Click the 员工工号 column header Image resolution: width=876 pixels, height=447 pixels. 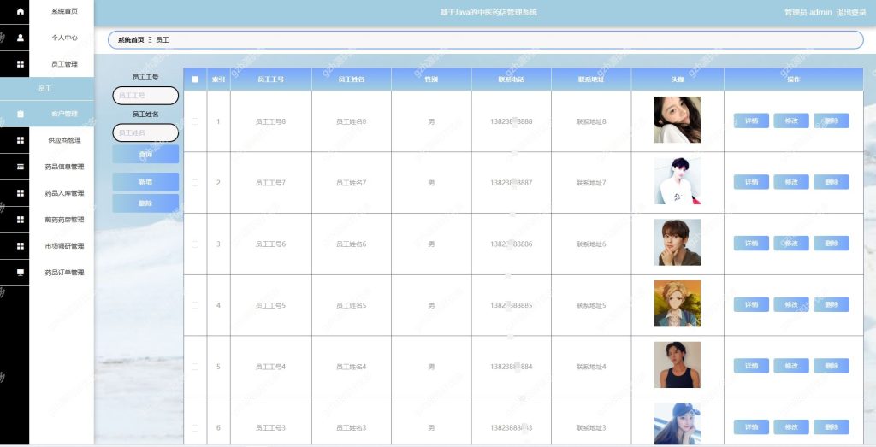271,79
